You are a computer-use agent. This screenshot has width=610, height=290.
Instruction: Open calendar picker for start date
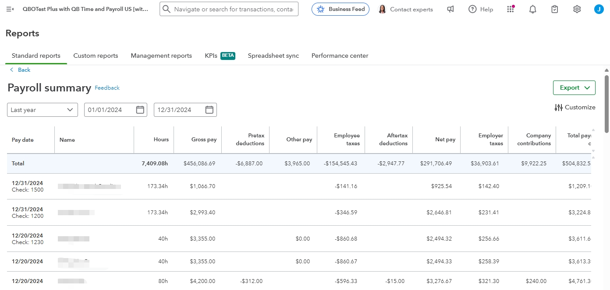pyautogui.click(x=140, y=110)
